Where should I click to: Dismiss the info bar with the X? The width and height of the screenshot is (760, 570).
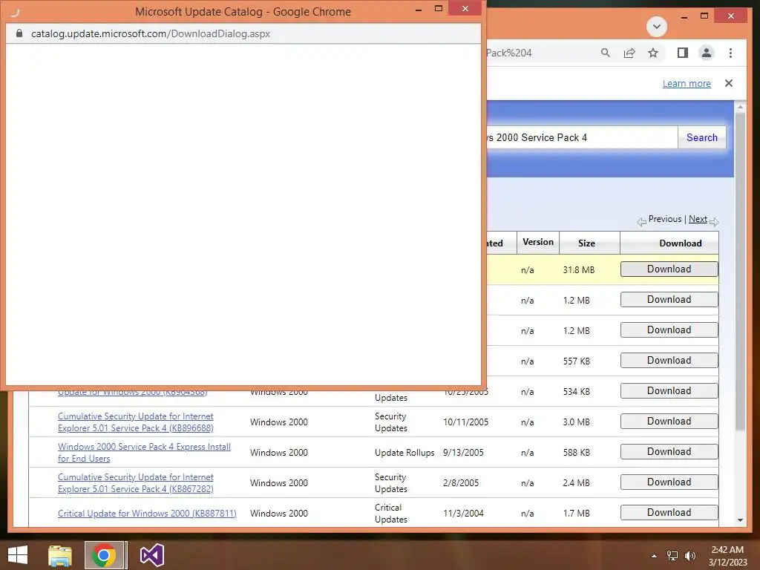tap(729, 83)
